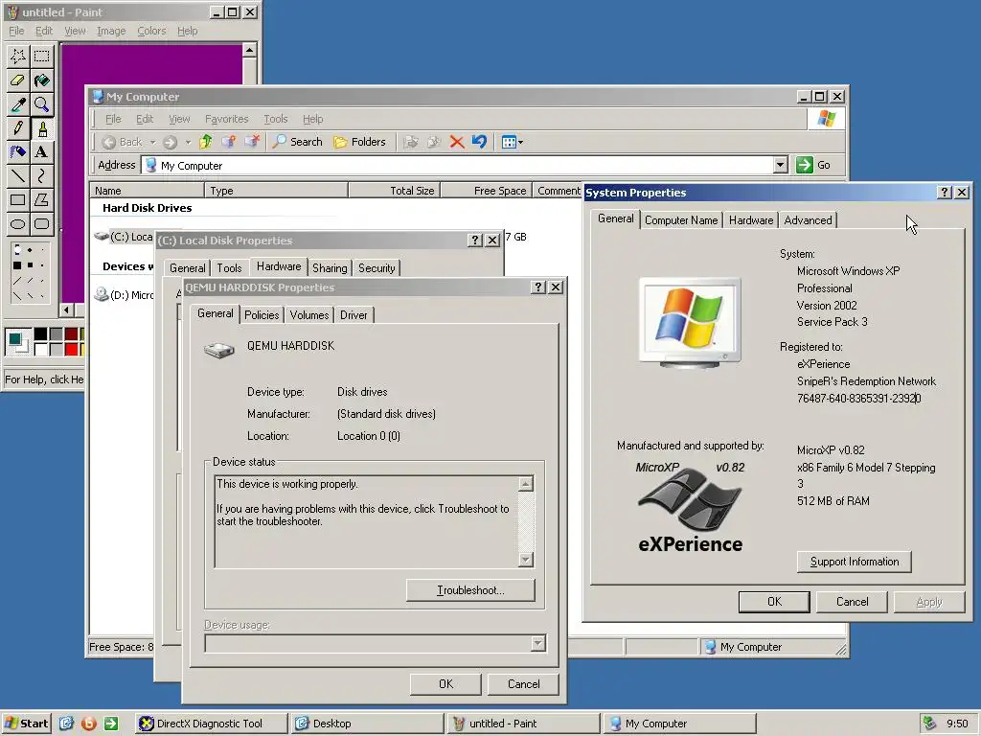Select the rectangular Select tool in Paint
The width and height of the screenshot is (981, 736).
(42, 57)
